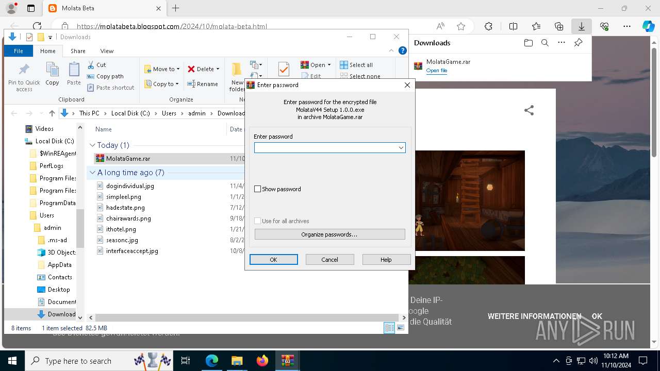Refresh the Molata Beta page
Image resolution: width=660 pixels, height=371 pixels.
pyautogui.click(x=37, y=26)
